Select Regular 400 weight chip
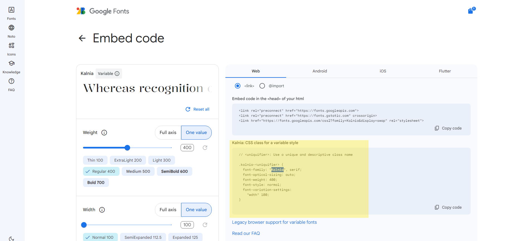 pyautogui.click(x=101, y=171)
